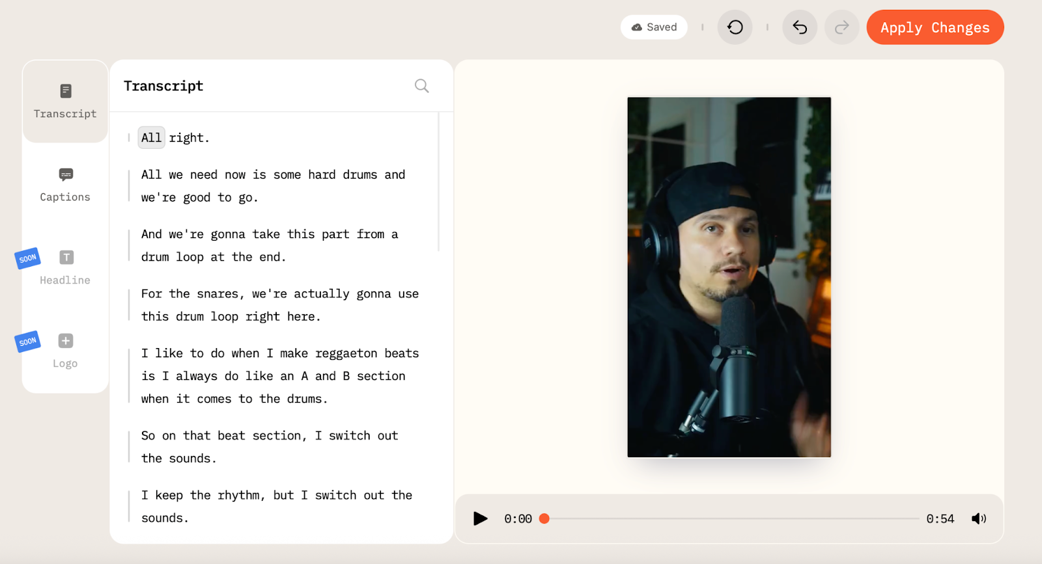Screen dimensions: 1042x564
Task: Click the 0:54 duration label
Action: click(x=940, y=518)
